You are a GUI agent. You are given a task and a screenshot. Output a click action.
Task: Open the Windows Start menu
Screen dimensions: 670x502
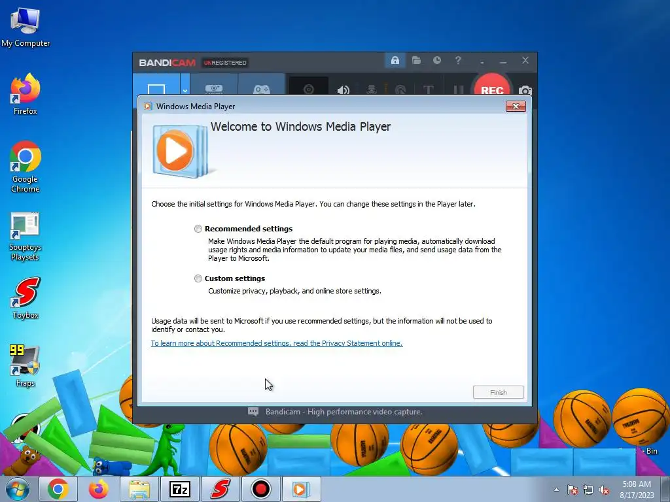point(18,489)
